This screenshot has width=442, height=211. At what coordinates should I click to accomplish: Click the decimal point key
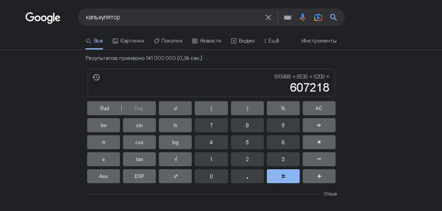247,176
